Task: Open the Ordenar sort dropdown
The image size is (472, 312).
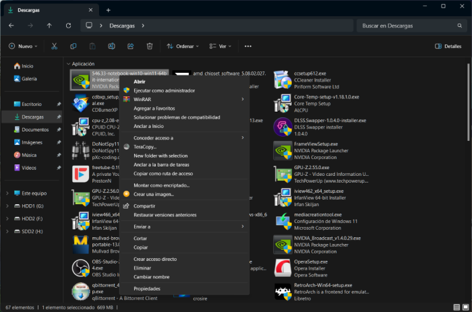Action: click(183, 46)
